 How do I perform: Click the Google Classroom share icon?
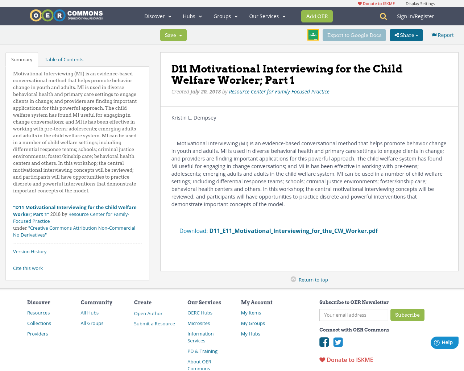click(x=313, y=34)
